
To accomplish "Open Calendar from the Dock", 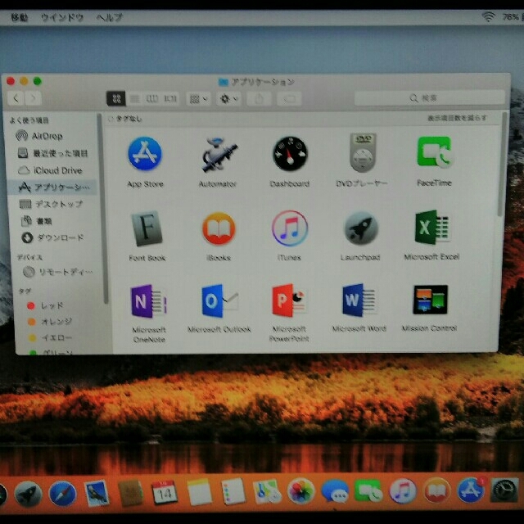I will (x=165, y=492).
